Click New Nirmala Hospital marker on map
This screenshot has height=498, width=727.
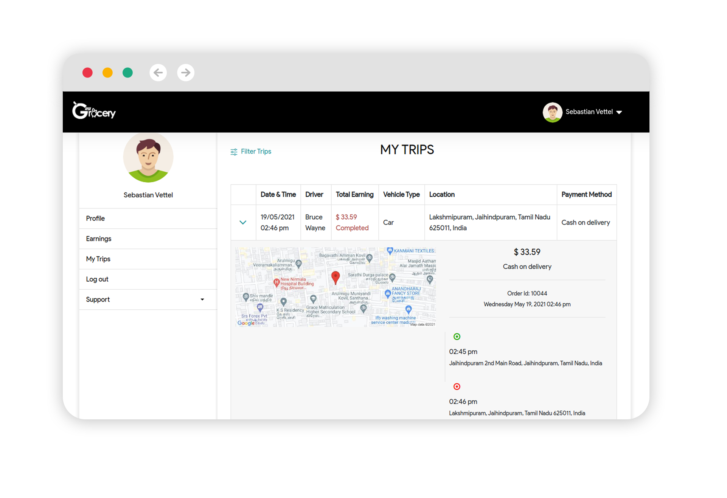click(277, 282)
